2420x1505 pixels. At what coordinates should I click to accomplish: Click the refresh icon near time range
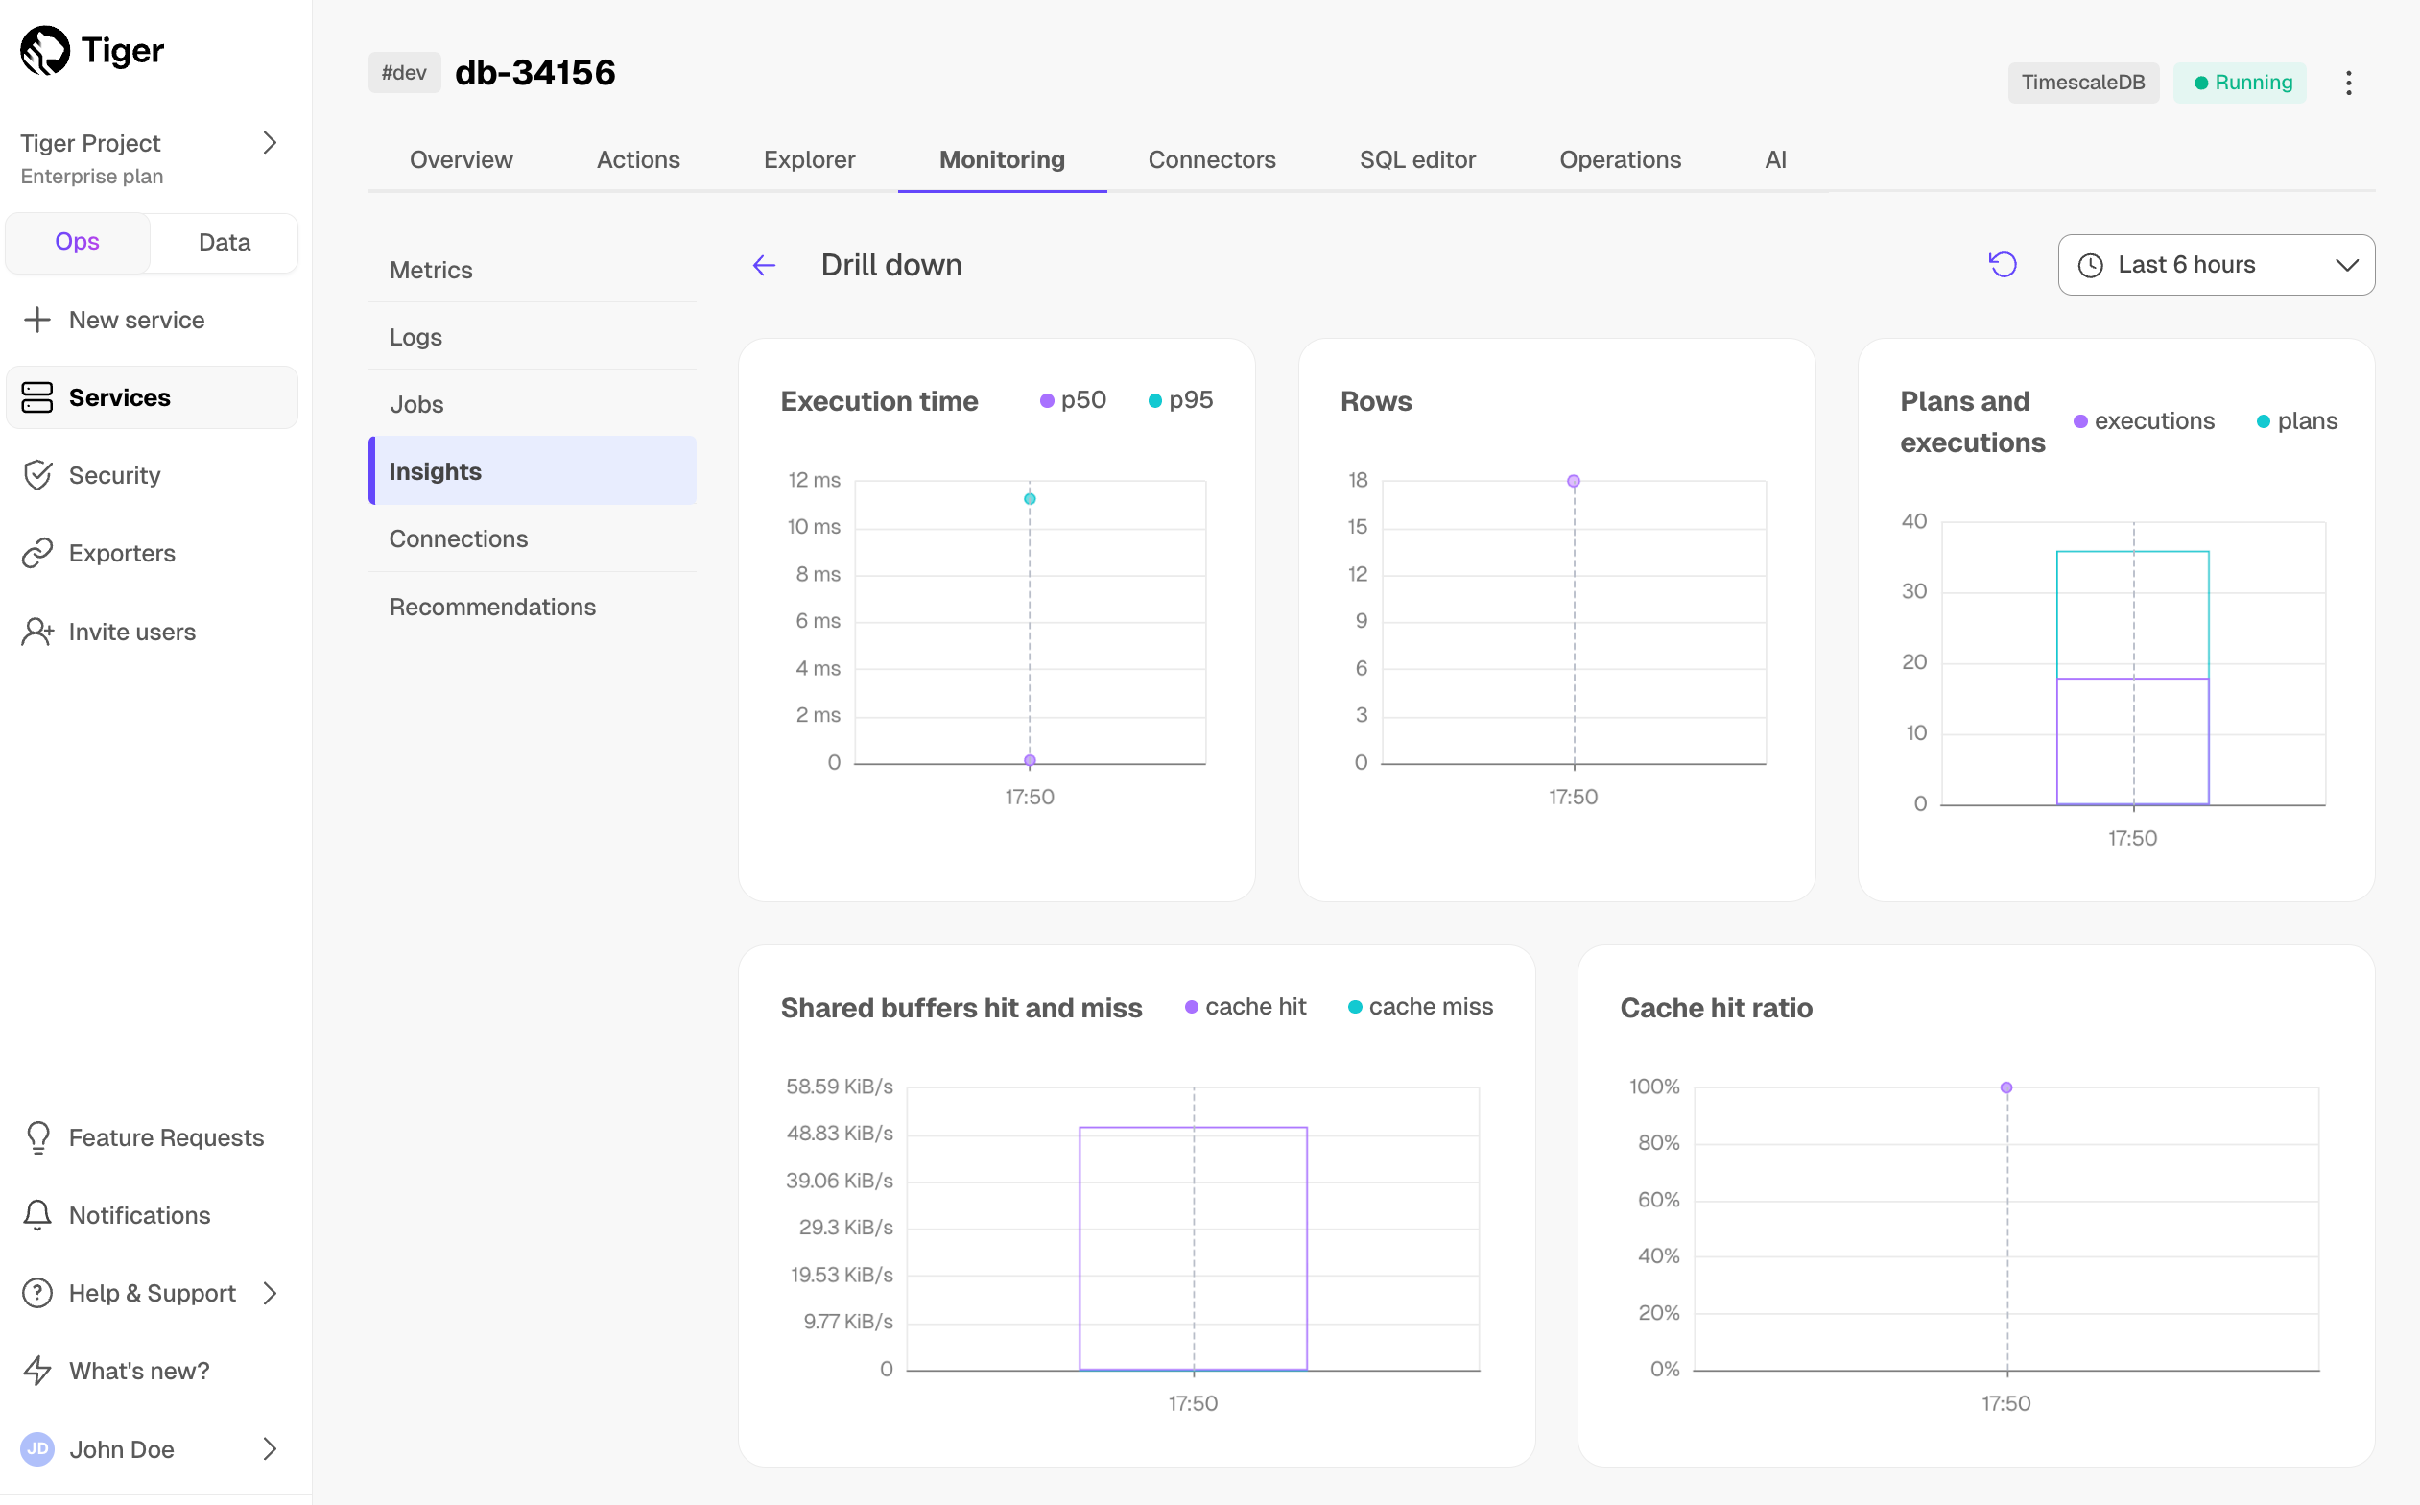[x=2002, y=265]
